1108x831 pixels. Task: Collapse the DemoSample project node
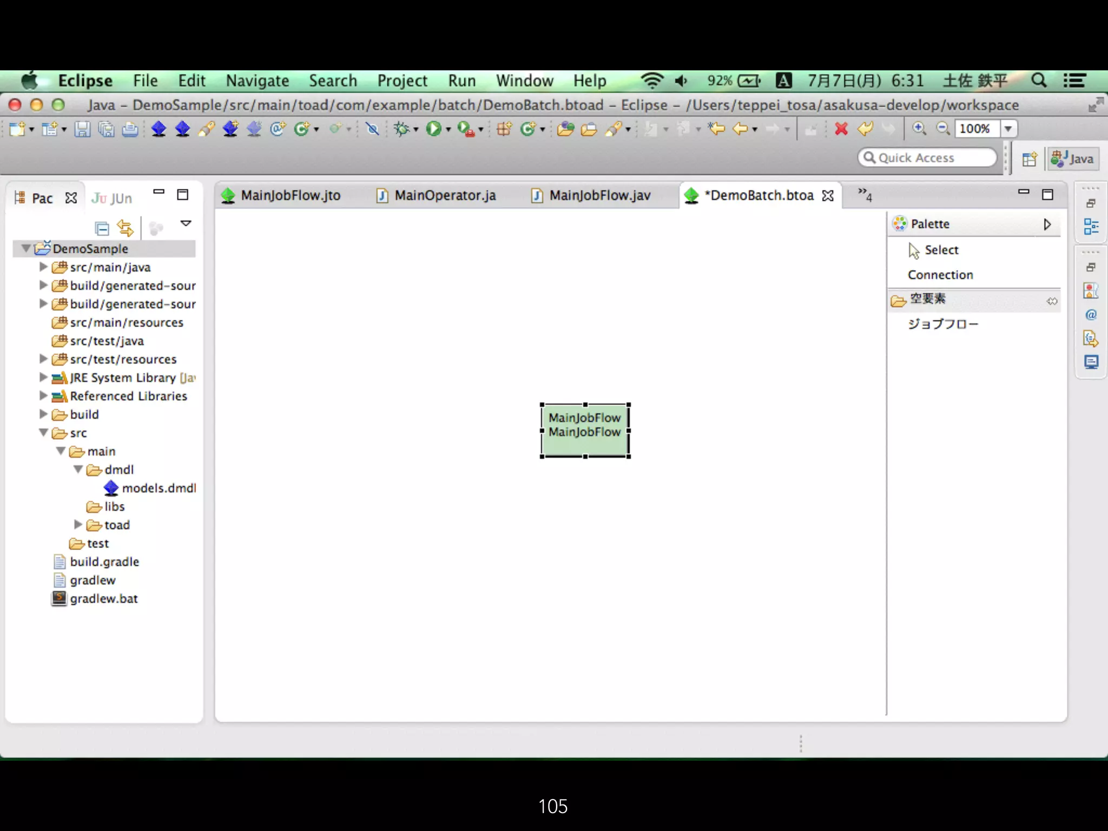click(x=25, y=248)
